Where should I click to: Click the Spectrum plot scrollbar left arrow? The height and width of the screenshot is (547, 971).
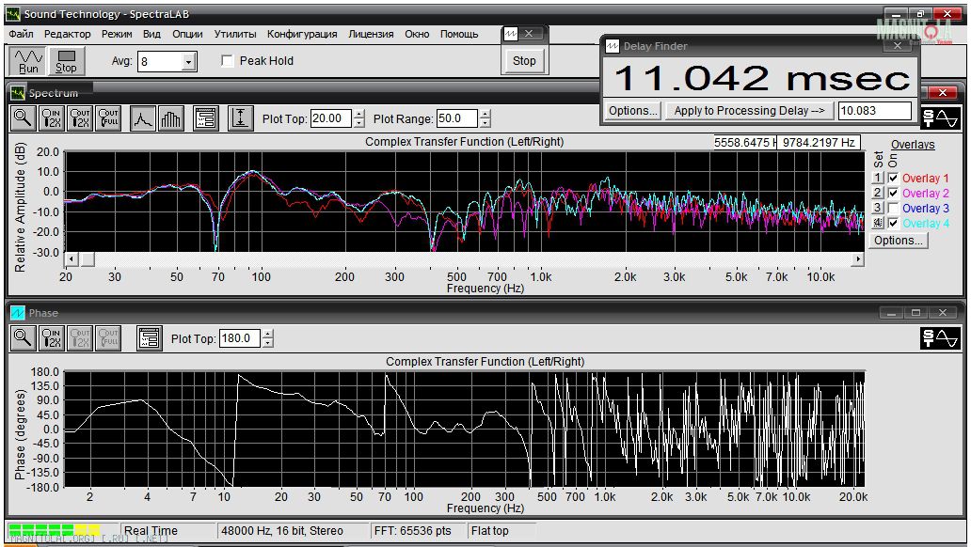pos(72,258)
